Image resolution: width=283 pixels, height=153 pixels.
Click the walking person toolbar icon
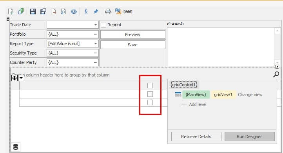[x=86, y=11]
